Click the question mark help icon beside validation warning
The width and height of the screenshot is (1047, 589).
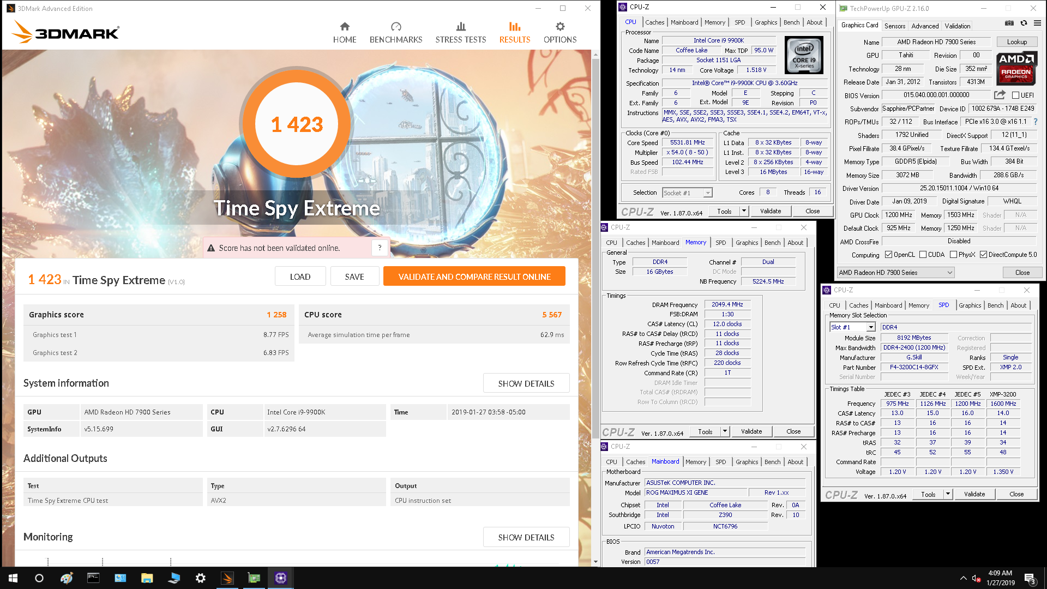(x=380, y=248)
